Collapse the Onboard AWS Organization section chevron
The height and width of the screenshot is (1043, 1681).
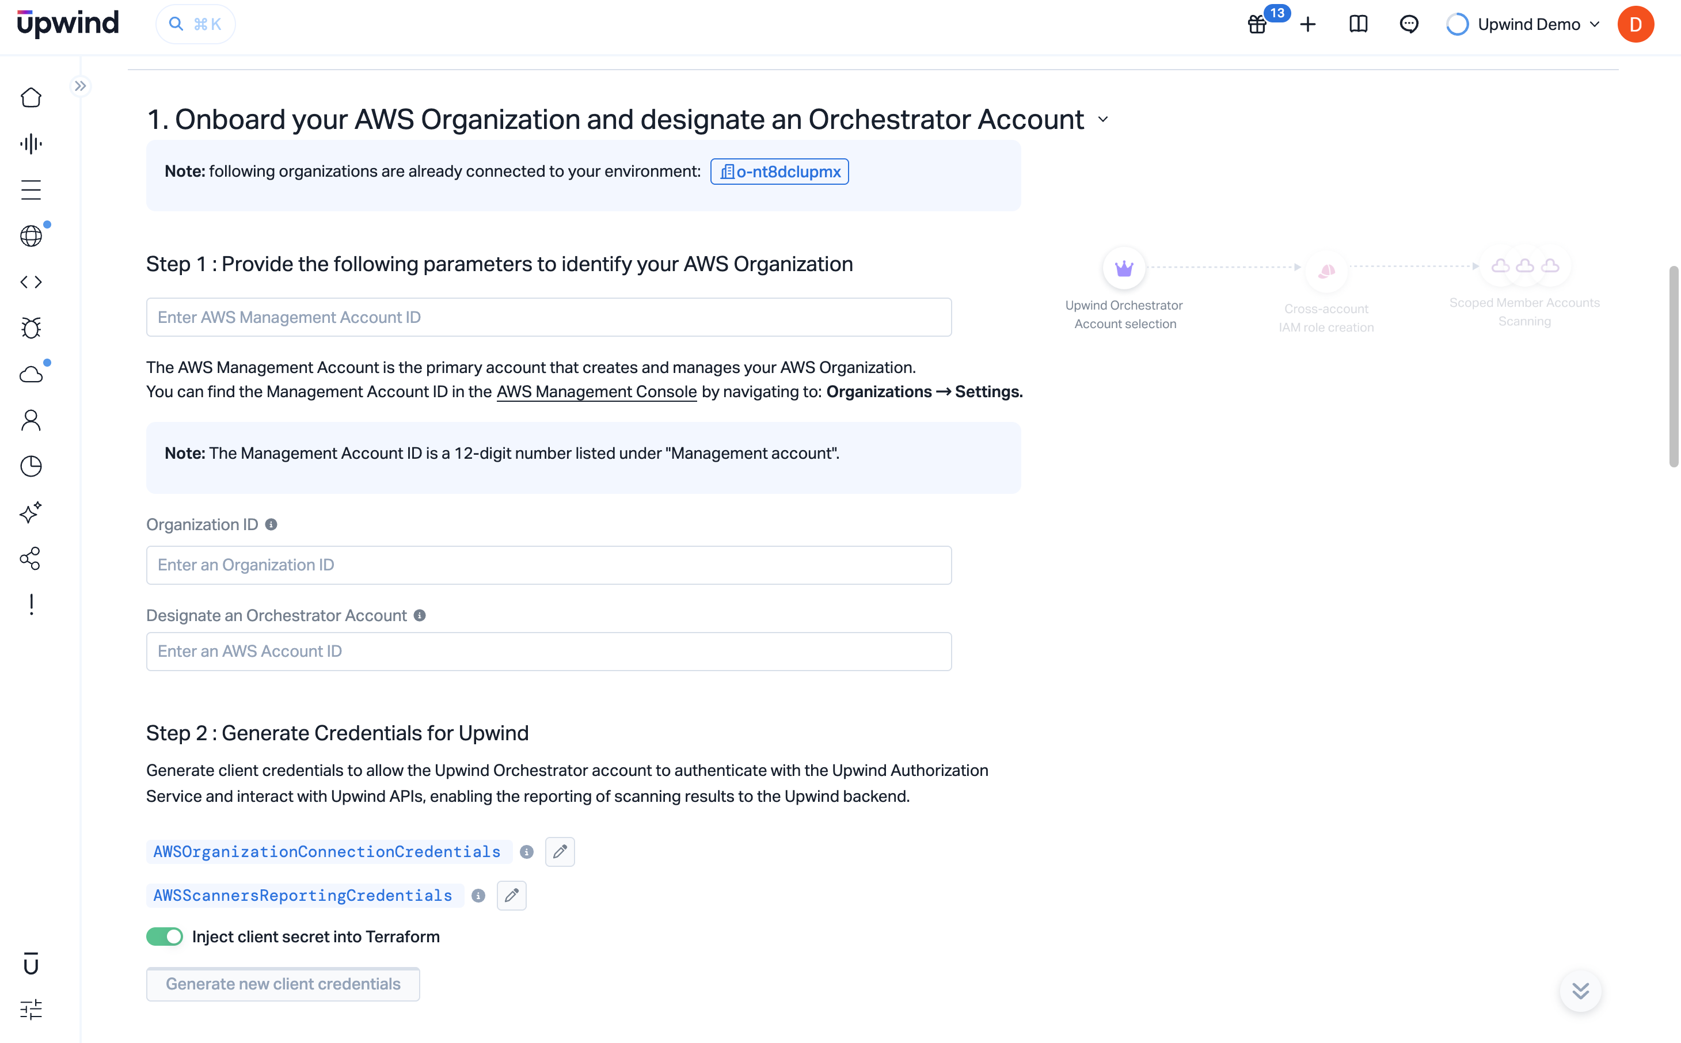tap(1103, 119)
